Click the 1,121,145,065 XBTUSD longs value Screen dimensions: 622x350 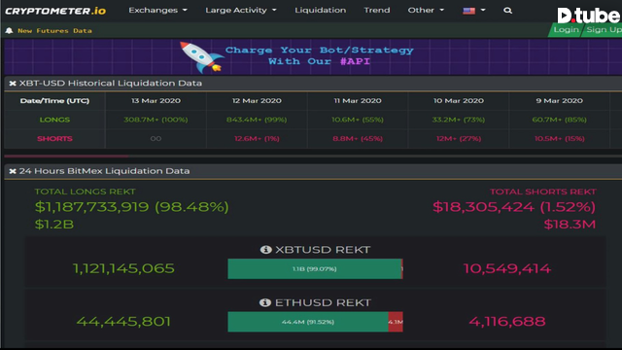123,268
